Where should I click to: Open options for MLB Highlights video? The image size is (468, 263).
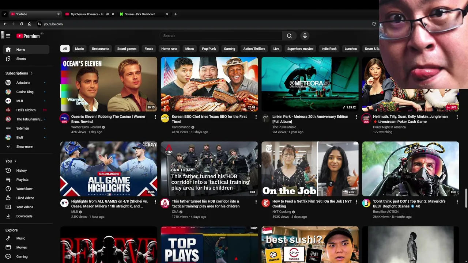coord(155,202)
